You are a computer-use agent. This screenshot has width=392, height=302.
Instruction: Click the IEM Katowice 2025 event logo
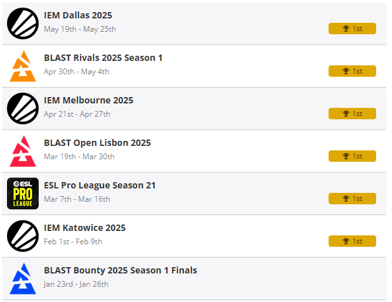pos(23,236)
